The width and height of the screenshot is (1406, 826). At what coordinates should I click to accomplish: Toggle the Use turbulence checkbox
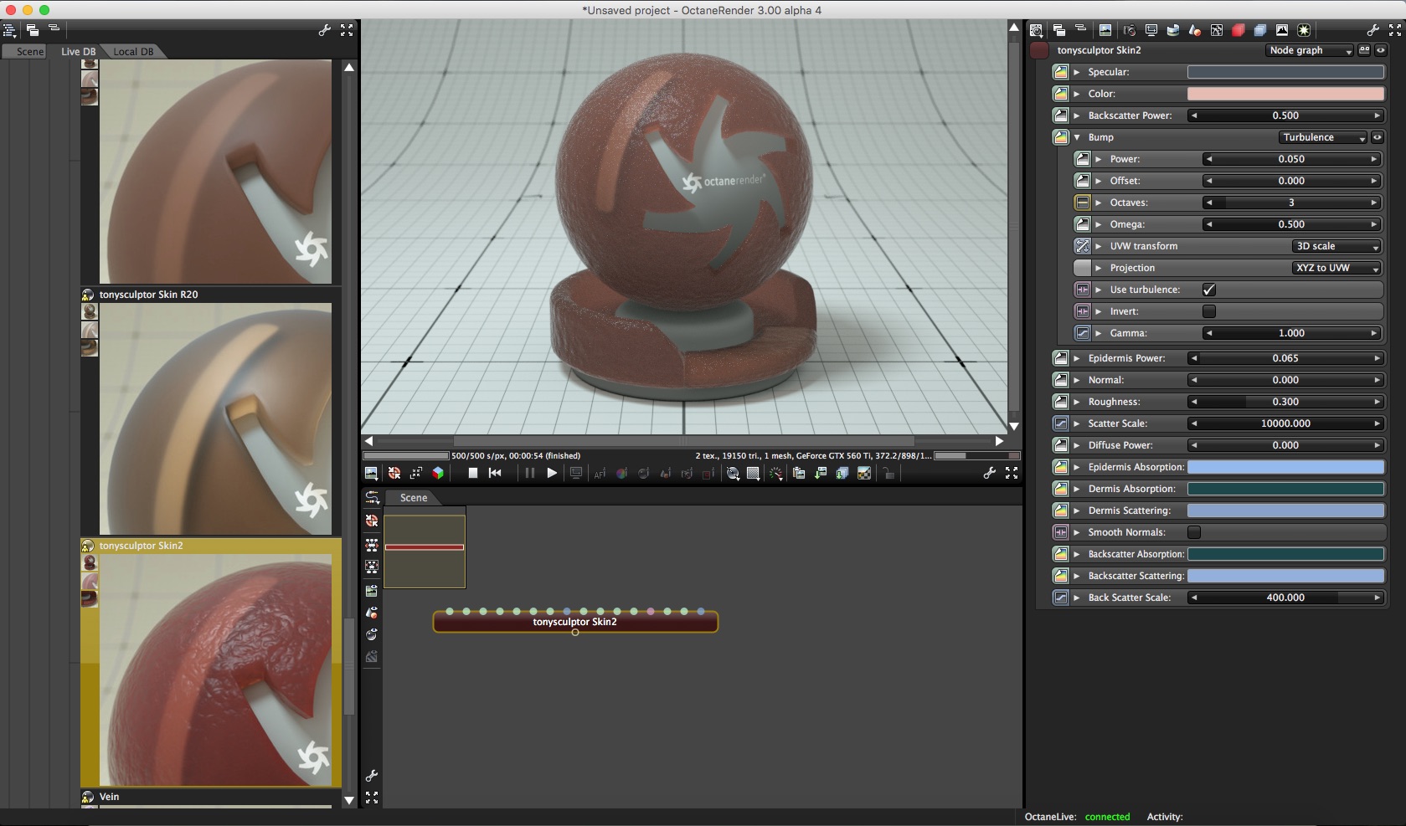coord(1209,290)
